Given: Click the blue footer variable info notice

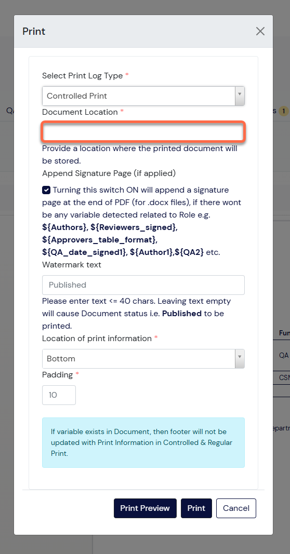Looking at the screenshot, I should coord(143,443).
